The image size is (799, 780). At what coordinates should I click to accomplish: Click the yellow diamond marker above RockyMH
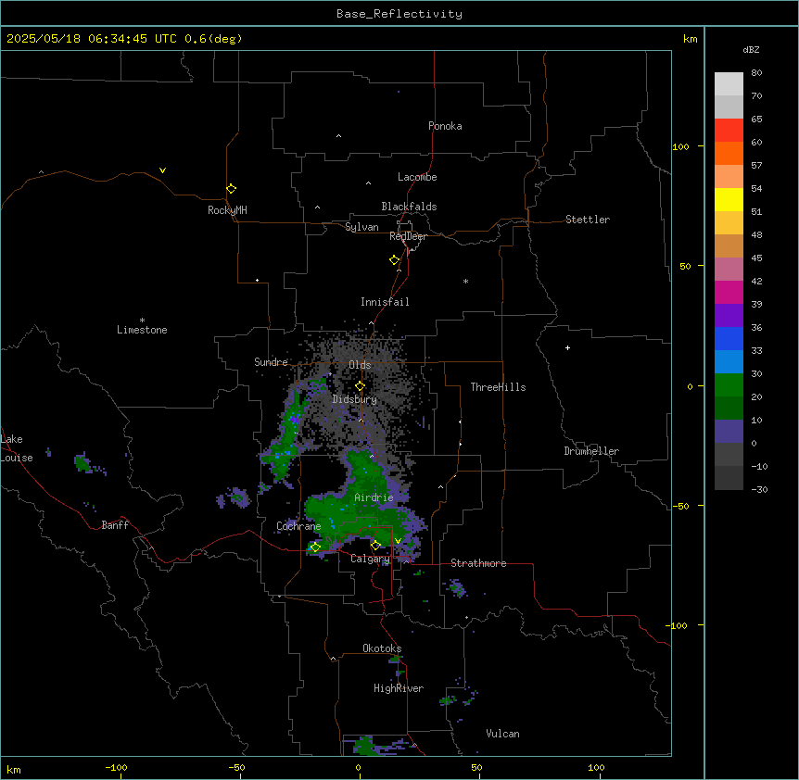[x=231, y=189]
